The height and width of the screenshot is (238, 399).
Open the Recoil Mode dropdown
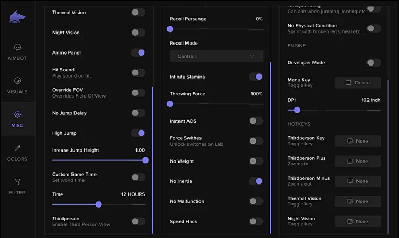216,56
